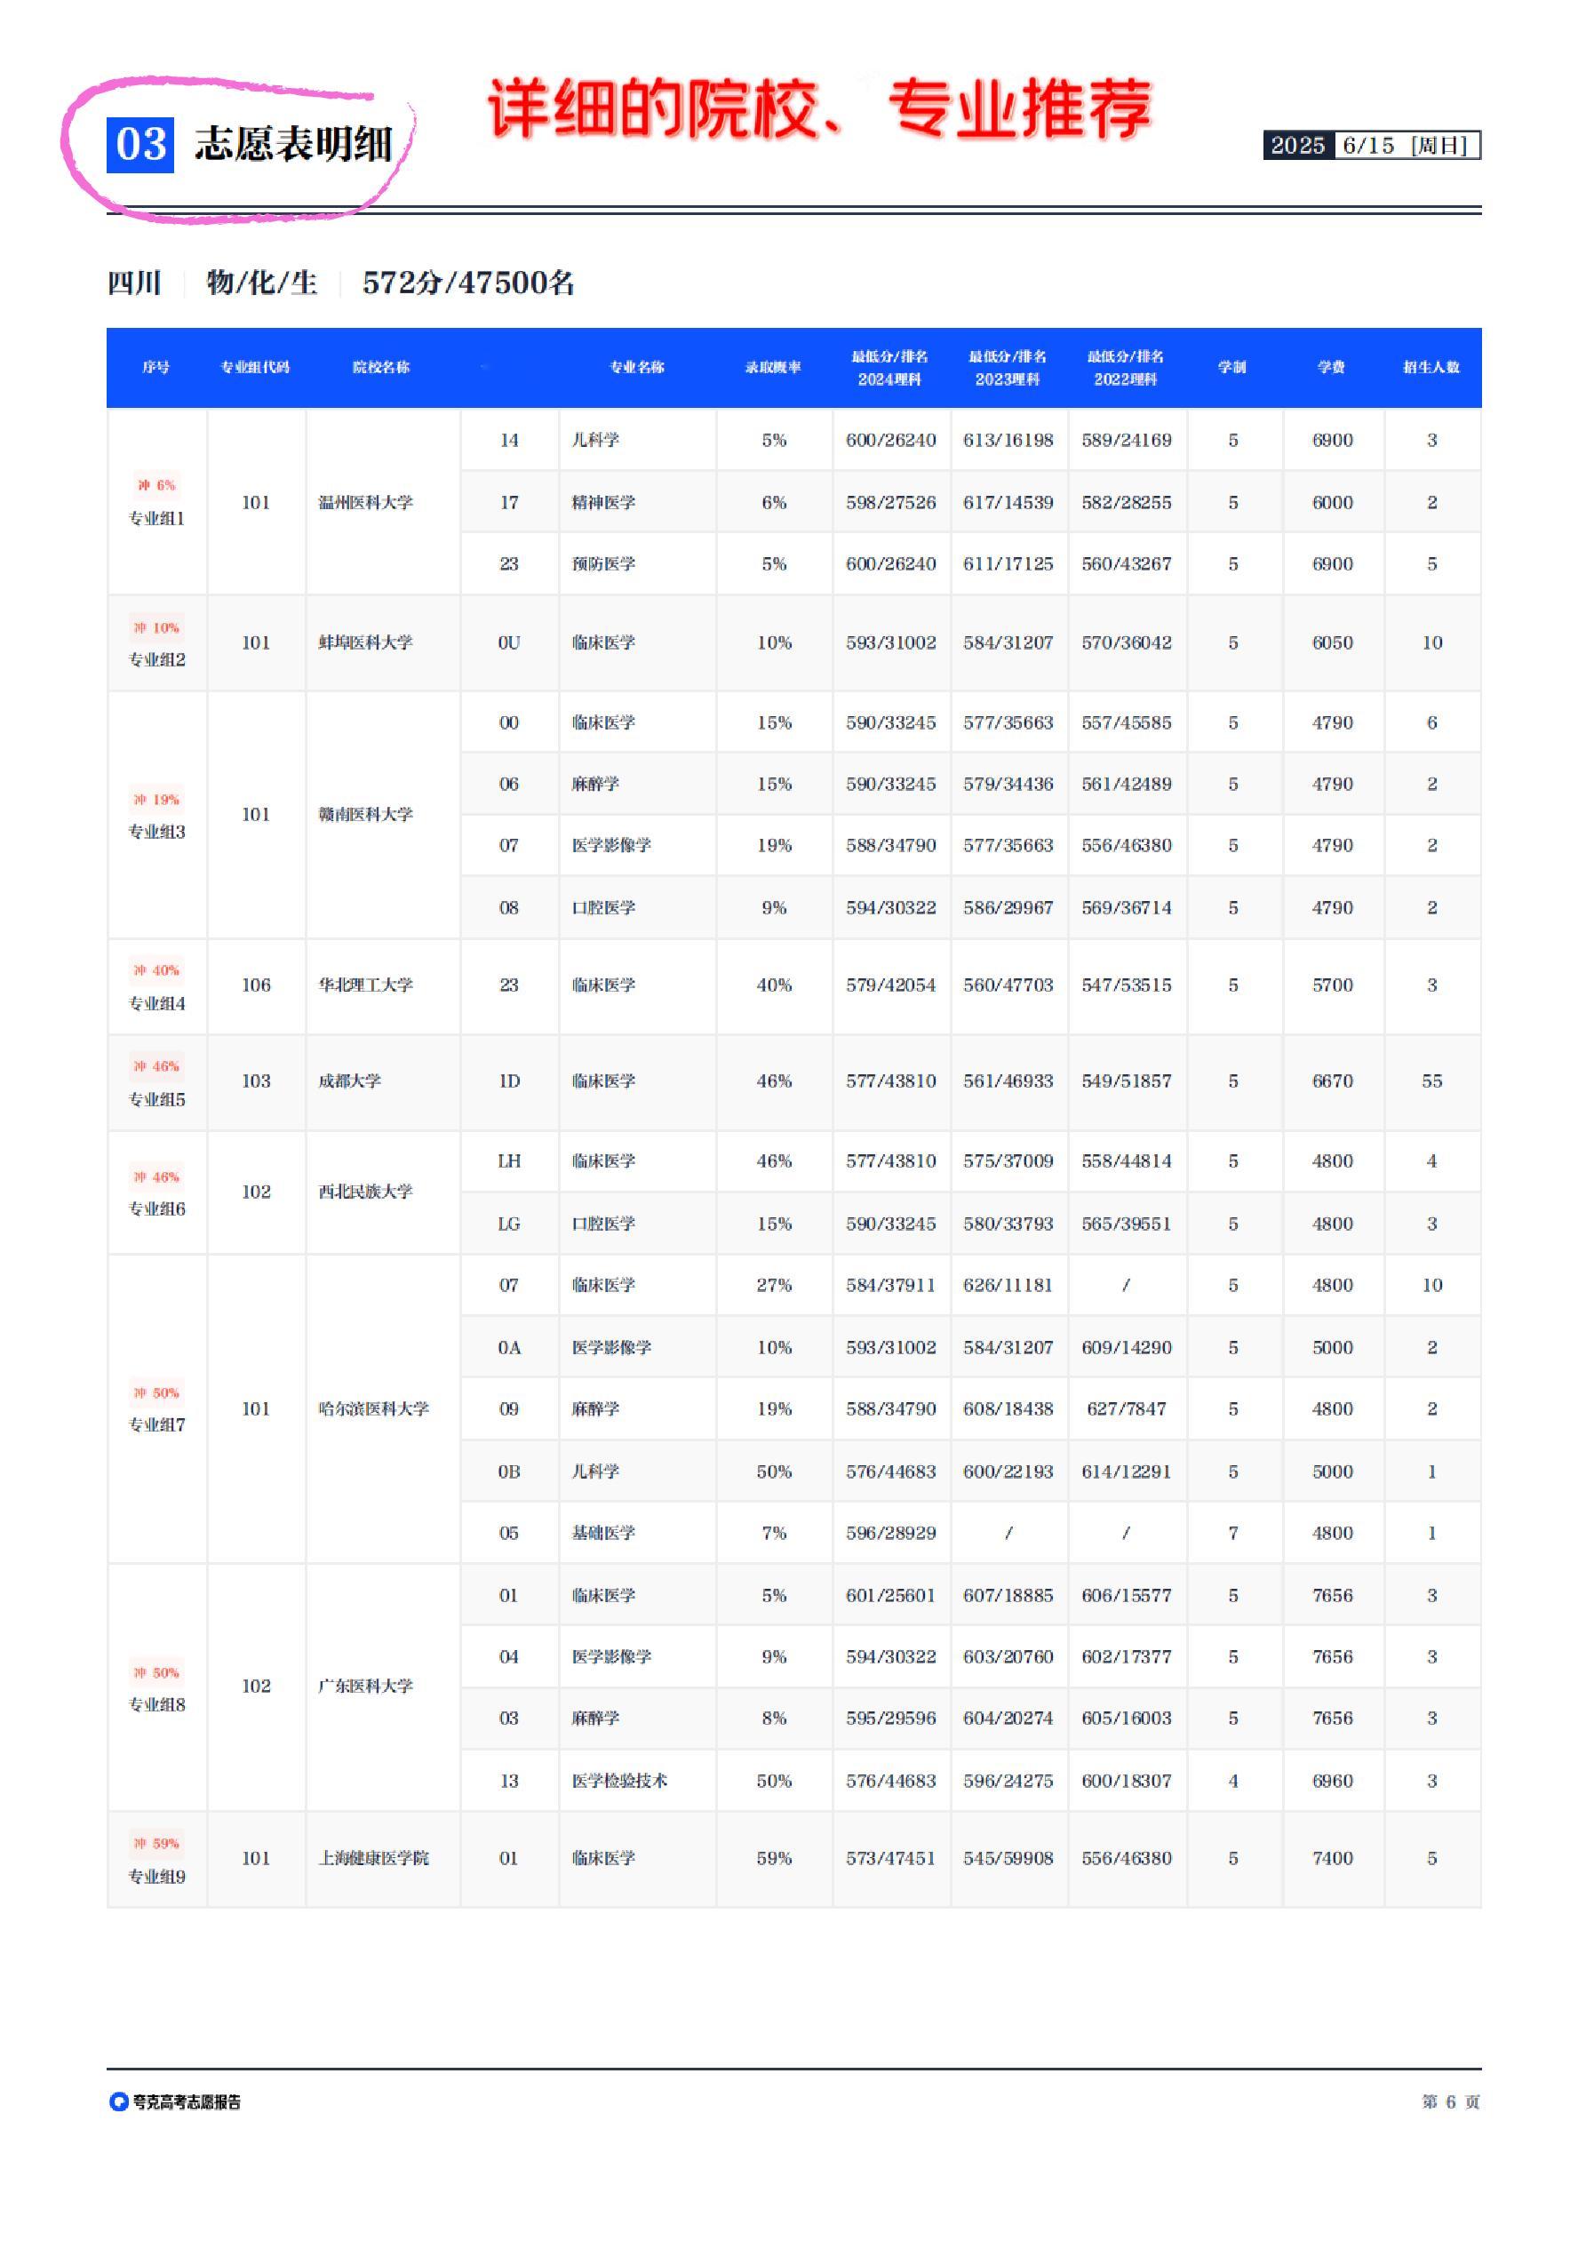Click the Quark logo icon in the footer

click(118, 2101)
